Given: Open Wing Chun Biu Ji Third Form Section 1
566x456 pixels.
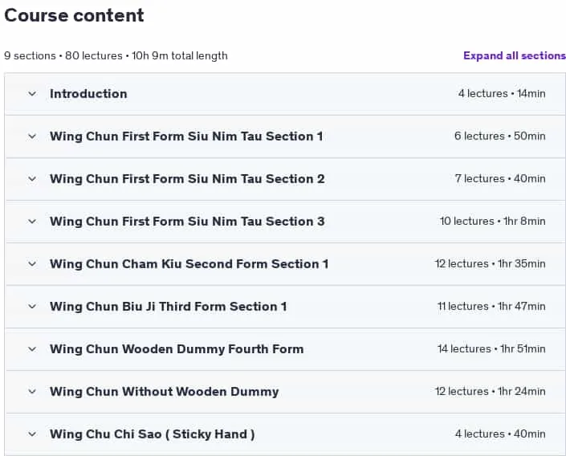Looking at the screenshot, I should click(x=169, y=307).
